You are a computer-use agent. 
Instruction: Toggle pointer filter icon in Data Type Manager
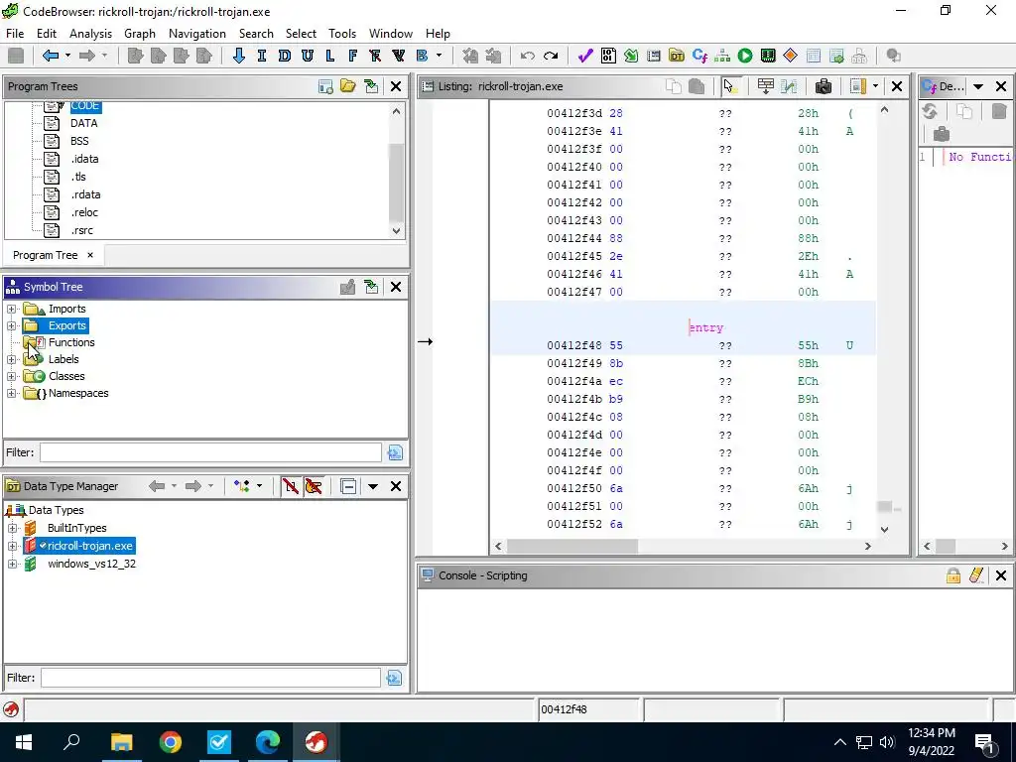point(314,486)
